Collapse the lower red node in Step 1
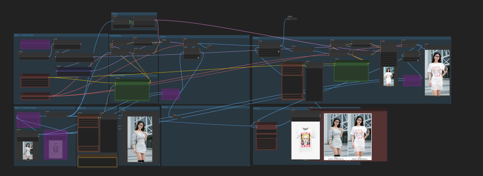Screen dimensions: 483x176 click(x=22, y=94)
